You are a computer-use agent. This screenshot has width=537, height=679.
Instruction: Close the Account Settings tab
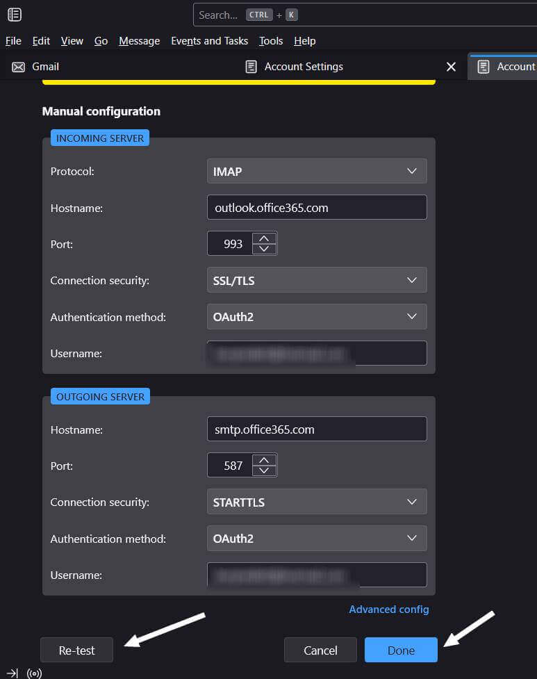tap(451, 67)
